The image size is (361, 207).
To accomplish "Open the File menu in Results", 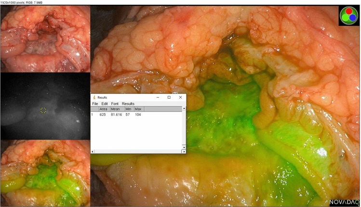I will point(95,103).
